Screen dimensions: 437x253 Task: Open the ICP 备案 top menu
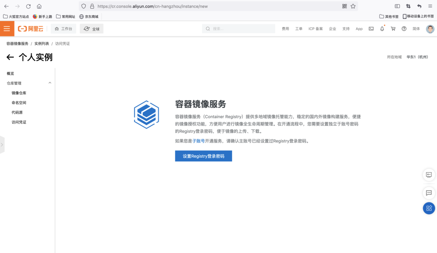tap(316, 29)
